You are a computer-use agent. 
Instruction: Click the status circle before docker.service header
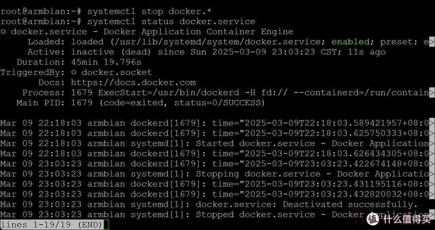pos(3,32)
